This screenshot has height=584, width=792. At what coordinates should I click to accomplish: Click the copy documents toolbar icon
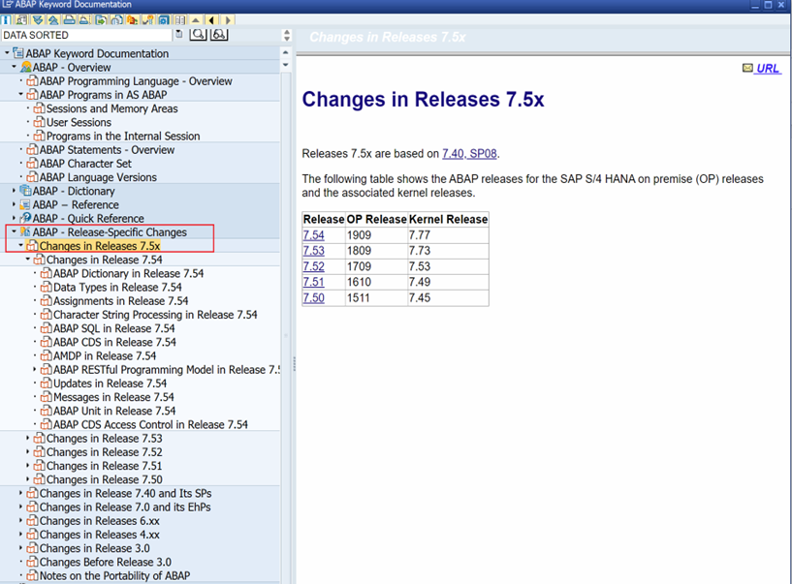click(116, 20)
